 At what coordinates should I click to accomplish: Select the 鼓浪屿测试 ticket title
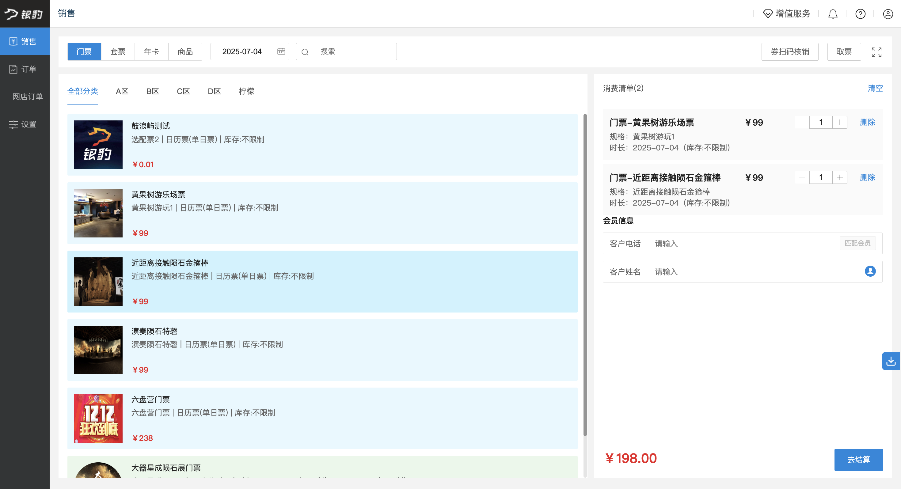tap(150, 126)
